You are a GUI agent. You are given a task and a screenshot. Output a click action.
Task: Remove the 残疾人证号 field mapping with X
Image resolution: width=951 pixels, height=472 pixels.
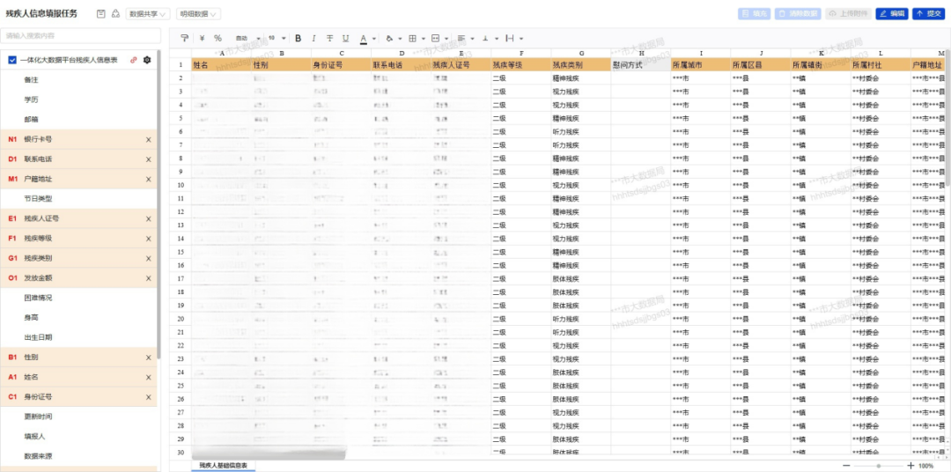pos(149,219)
